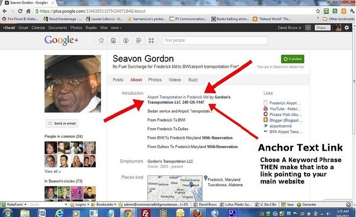Screen dimensions: 356x217
Task: Click the RoboForm Generate button
Action: tap(306, 205)
